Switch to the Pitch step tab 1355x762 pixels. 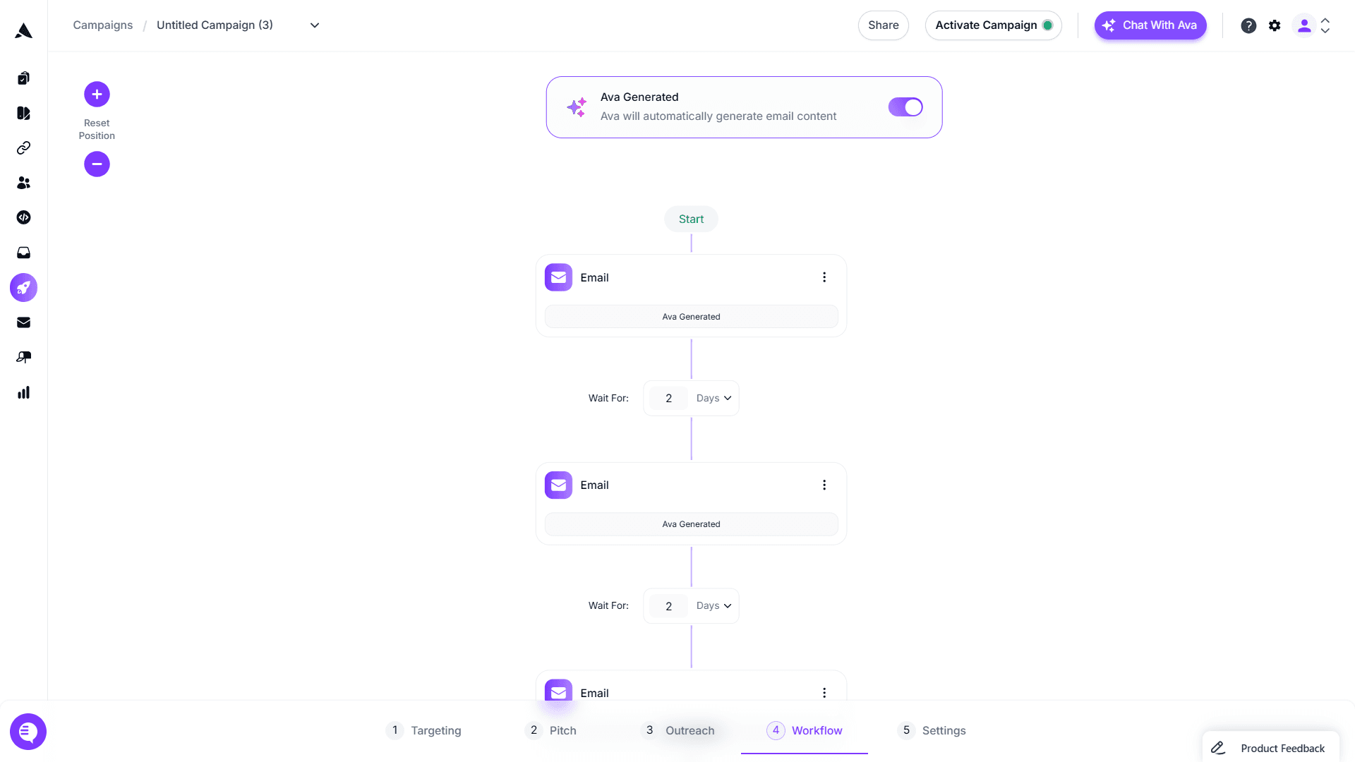[x=563, y=730]
